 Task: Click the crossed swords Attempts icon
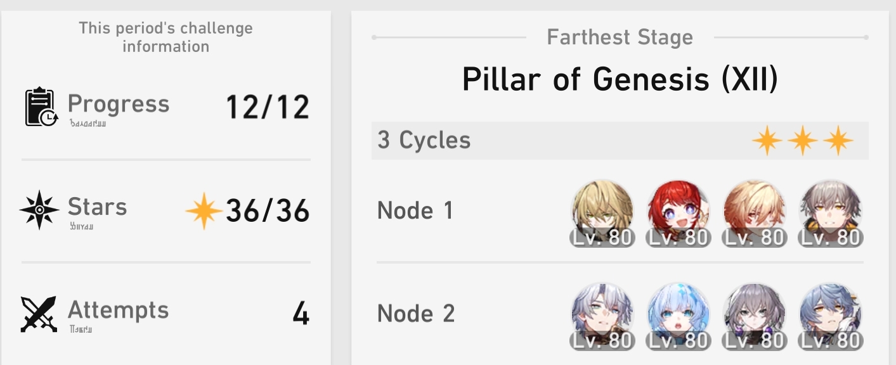(39, 314)
